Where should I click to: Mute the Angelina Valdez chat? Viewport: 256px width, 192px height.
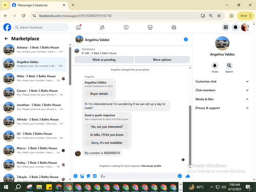(x=215, y=66)
